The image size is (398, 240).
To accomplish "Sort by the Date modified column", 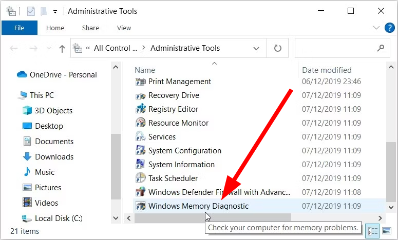I will 327,70.
